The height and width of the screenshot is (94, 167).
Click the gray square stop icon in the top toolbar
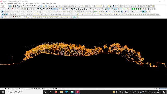(x=138, y=6)
